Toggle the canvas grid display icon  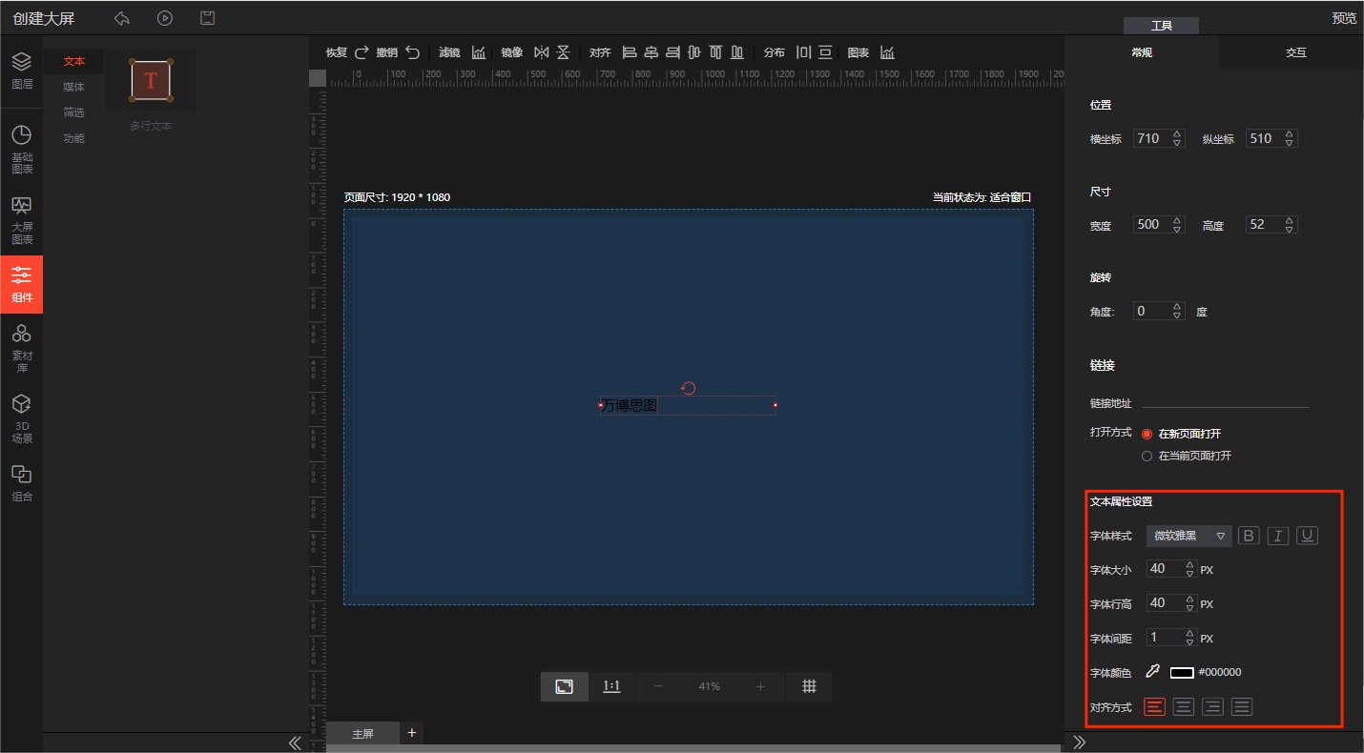pos(809,686)
